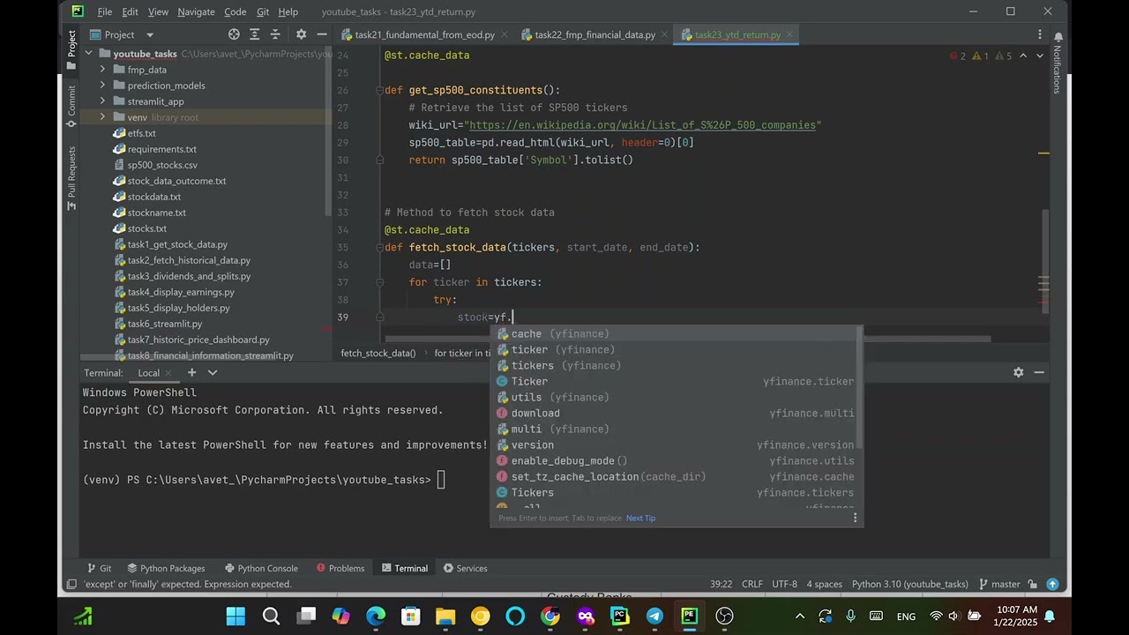Choose 'Ticker' class completion suggestion
This screenshot has width=1129, height=635.
[x=676, y=381]
